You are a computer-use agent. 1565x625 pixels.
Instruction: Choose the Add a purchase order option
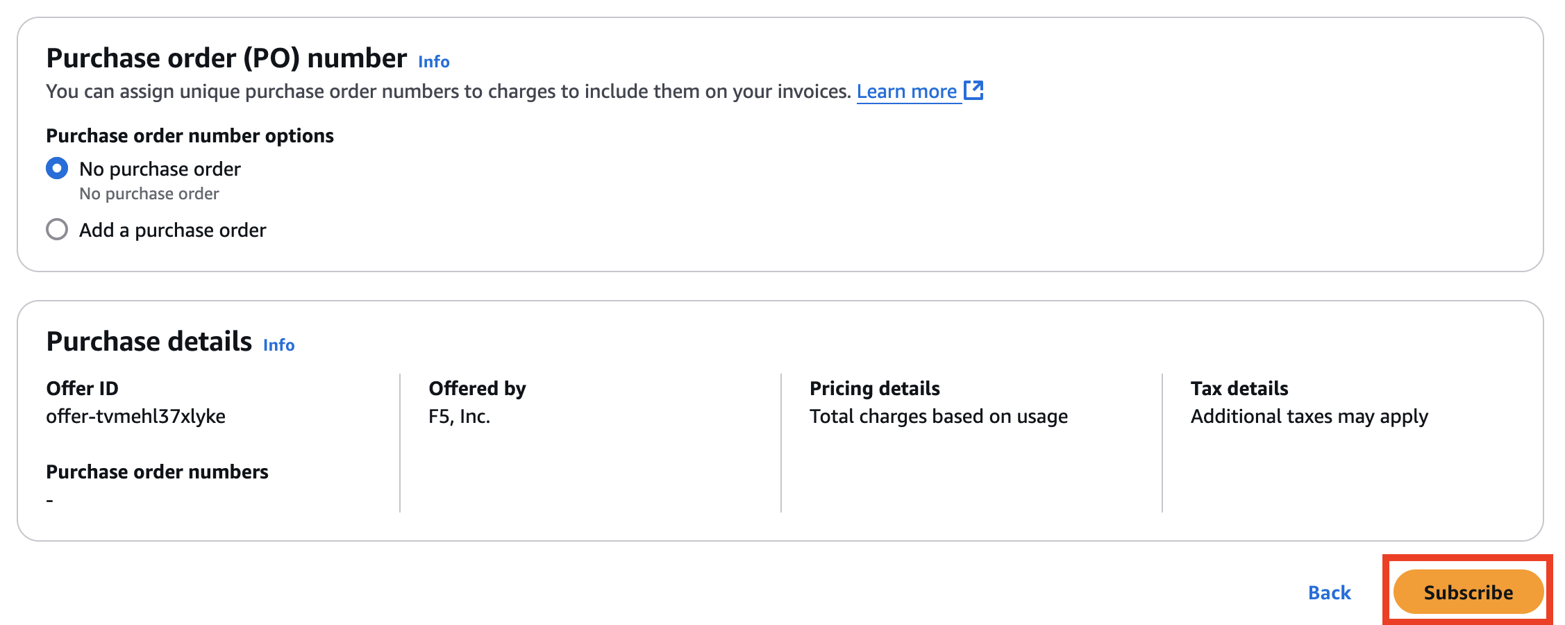click(57, 230)
